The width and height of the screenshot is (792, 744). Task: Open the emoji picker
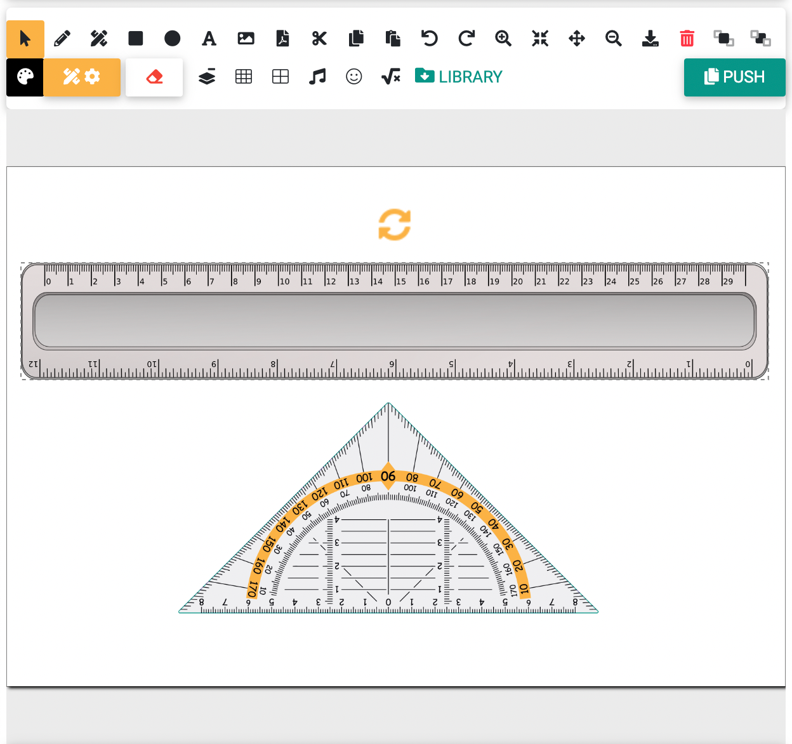point(354,76)
